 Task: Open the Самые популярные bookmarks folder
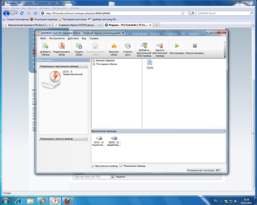click(16, 19)
